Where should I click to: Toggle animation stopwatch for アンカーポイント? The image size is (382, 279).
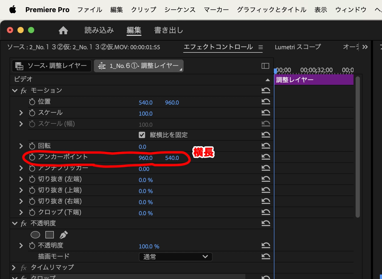[32, 157]
